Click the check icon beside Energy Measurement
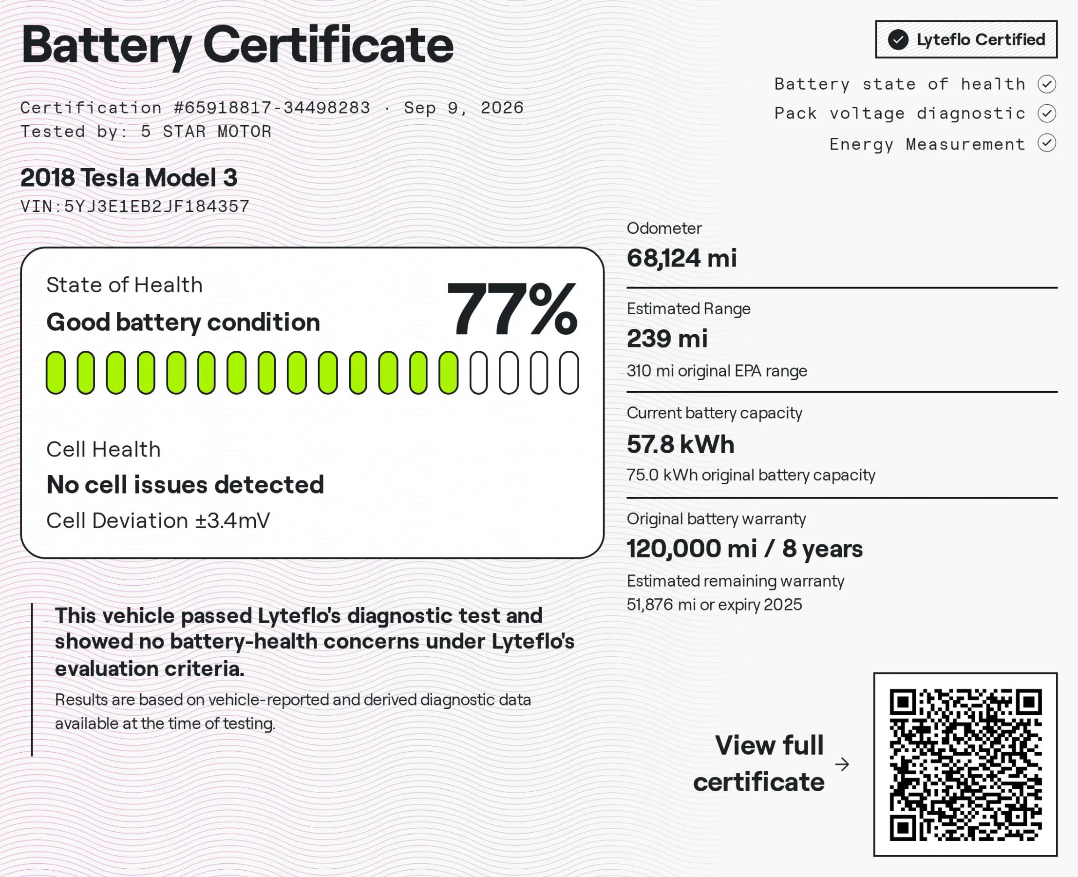This screenshot has height=877, width=1078. click(1047, 143)
